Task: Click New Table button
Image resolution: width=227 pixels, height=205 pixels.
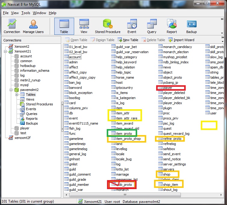Action: (128, 40)
